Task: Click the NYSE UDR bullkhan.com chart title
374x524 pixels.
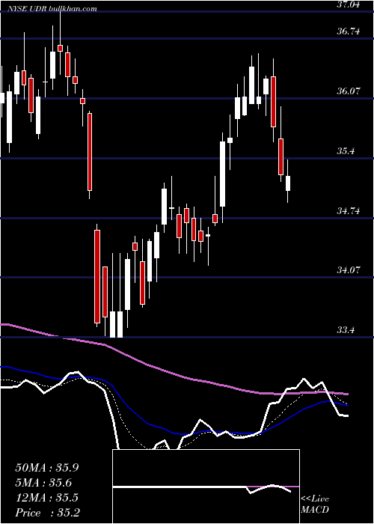Action: click(x=53, y=8)
